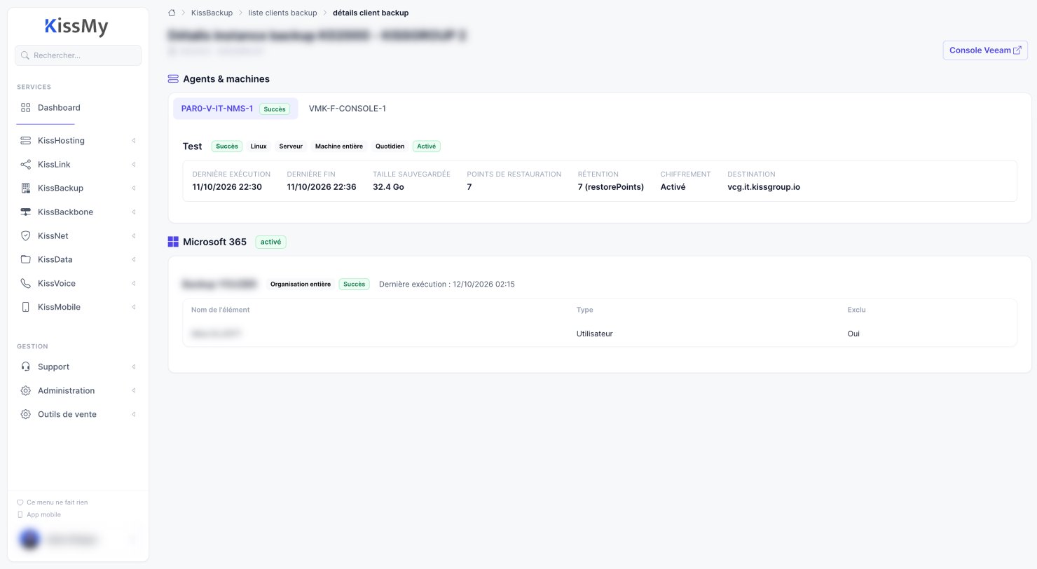Click the KissBackbone sidebar icon

pos(26,212)
